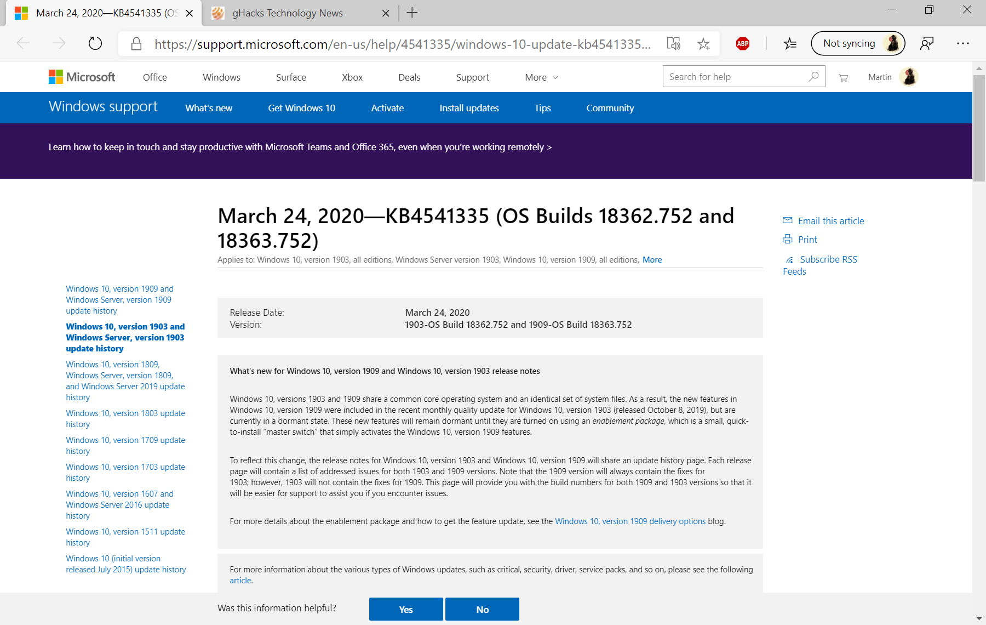
Task: Select Activate in blue bar
Action: coord(387,108)
